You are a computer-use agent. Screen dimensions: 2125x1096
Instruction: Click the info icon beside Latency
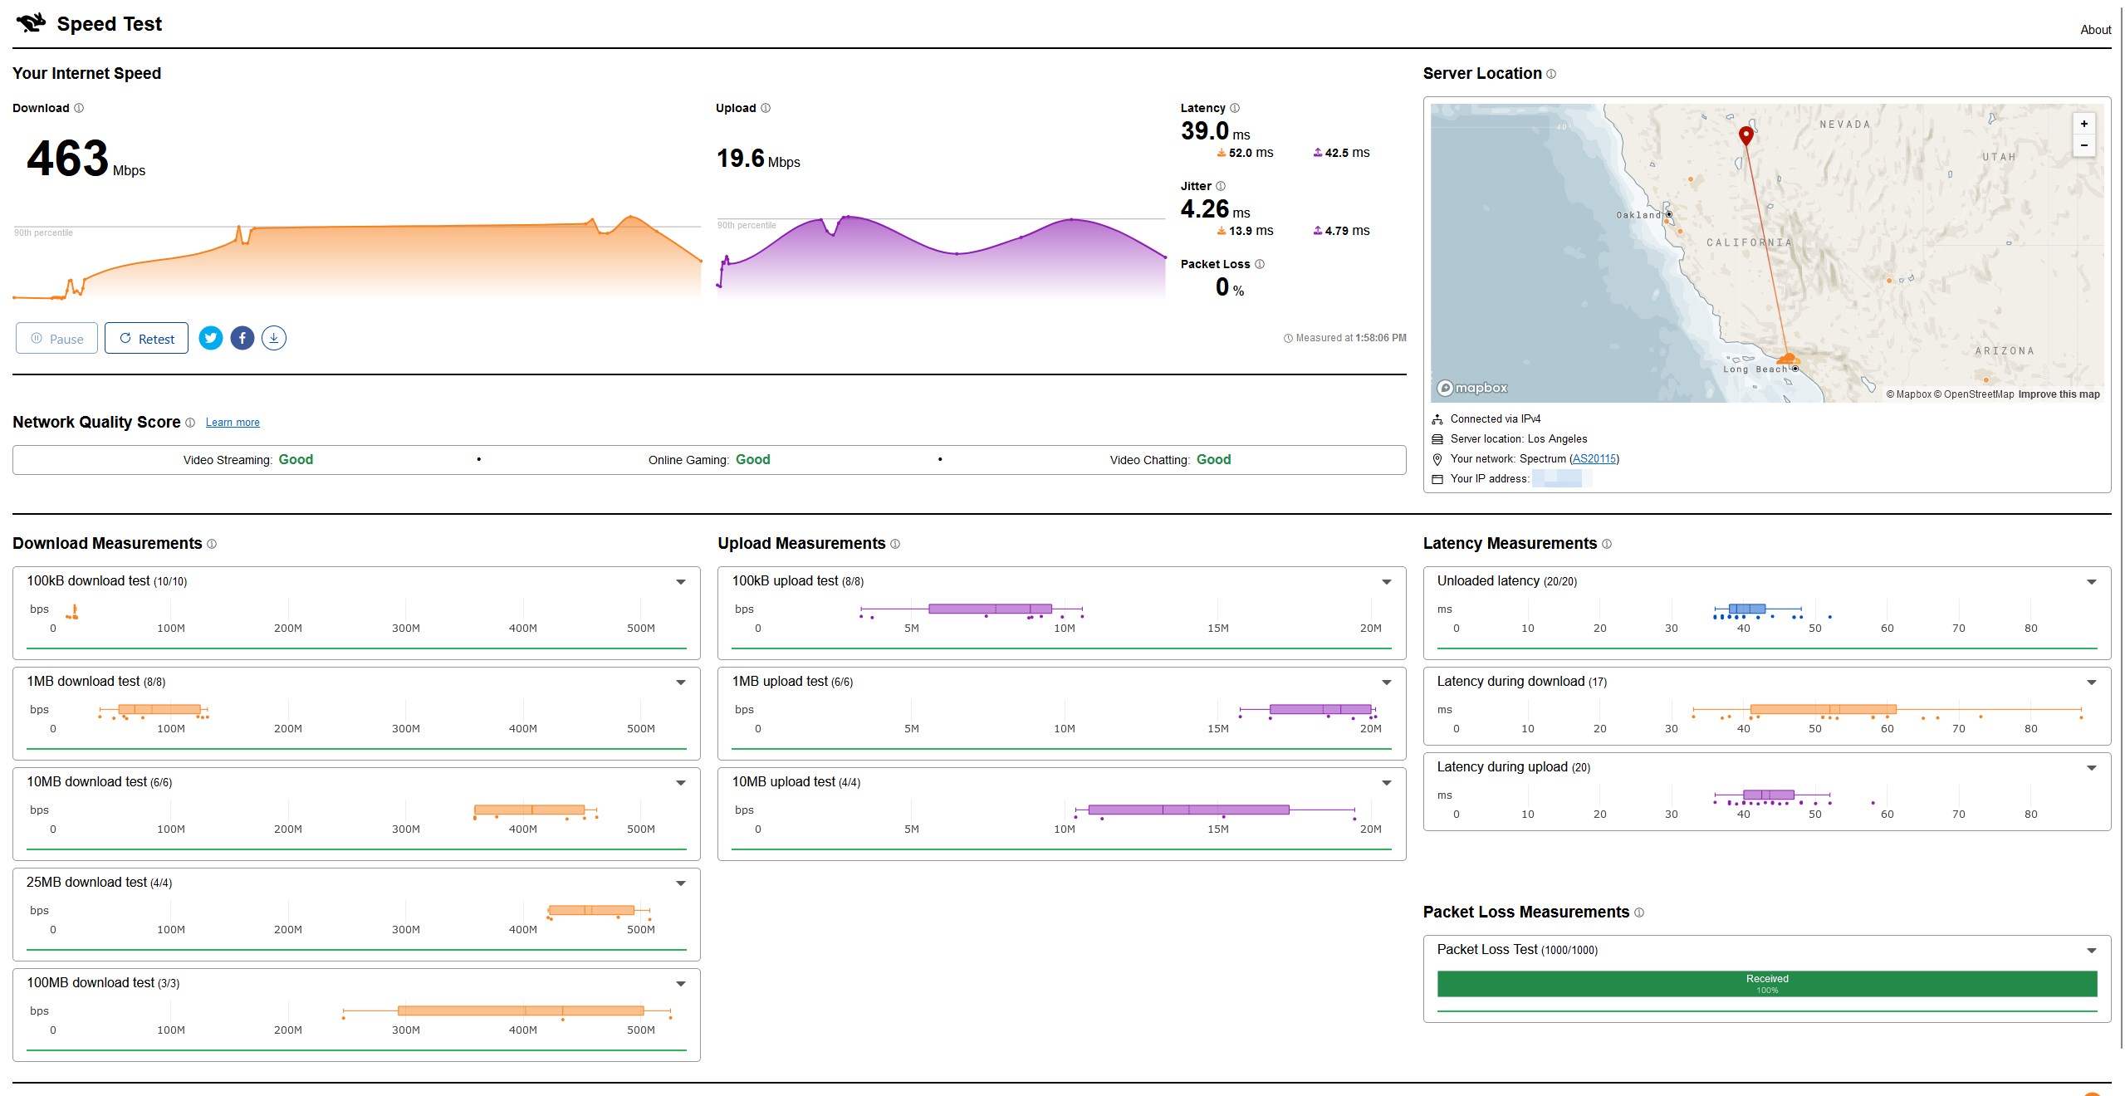1235,108
